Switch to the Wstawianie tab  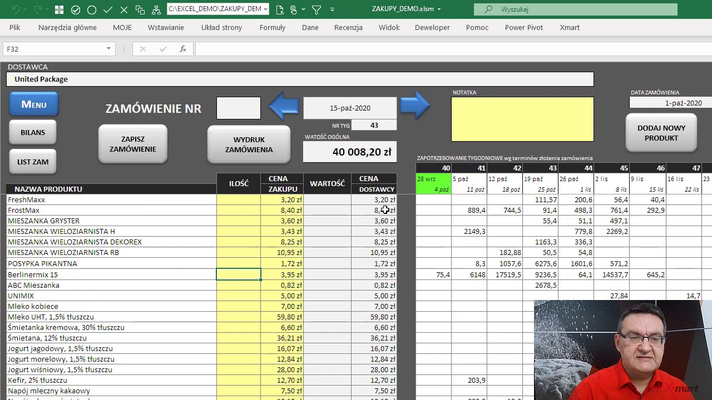tap(166, 27)
